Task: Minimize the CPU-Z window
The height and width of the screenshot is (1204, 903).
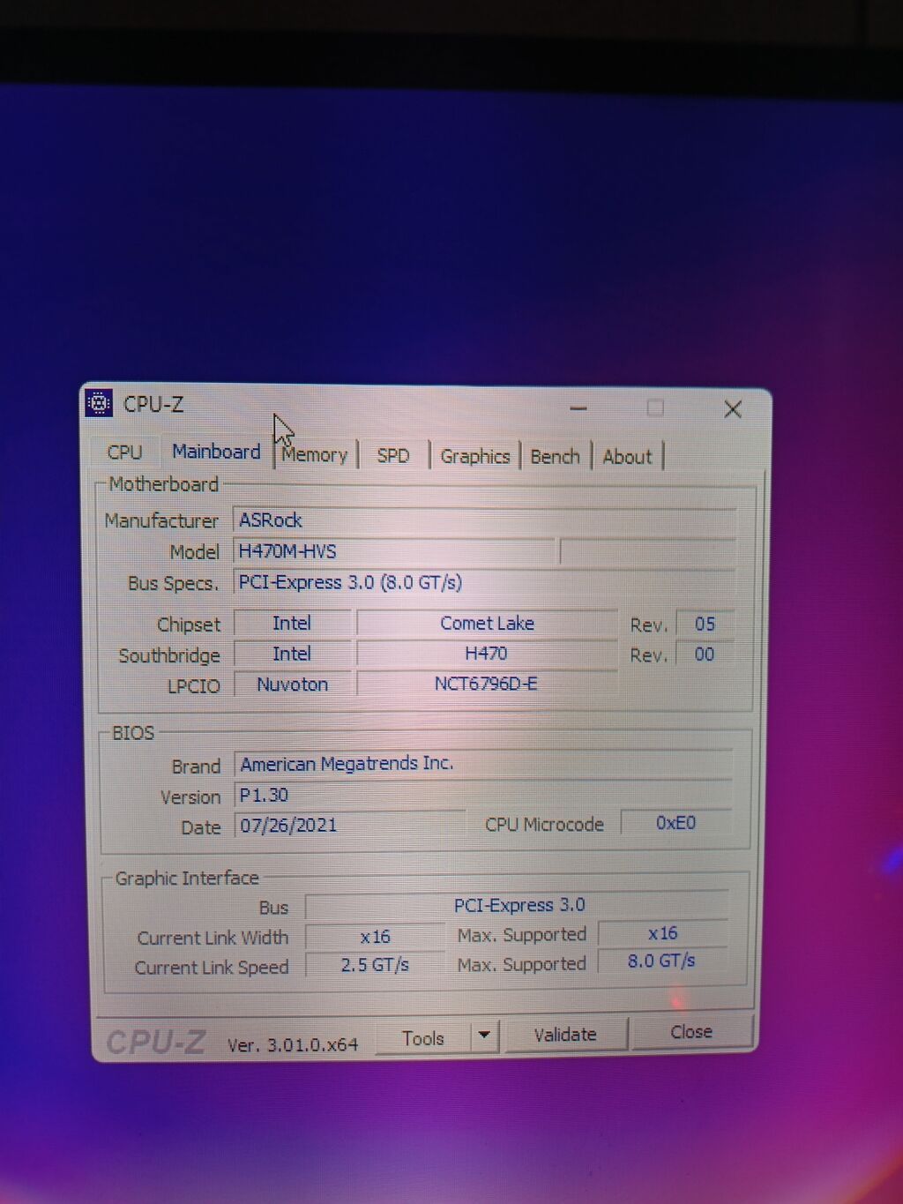Action: coord(578,408)
